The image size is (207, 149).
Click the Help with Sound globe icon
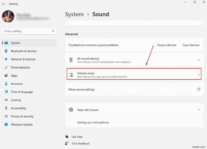(x=71, y=110)
